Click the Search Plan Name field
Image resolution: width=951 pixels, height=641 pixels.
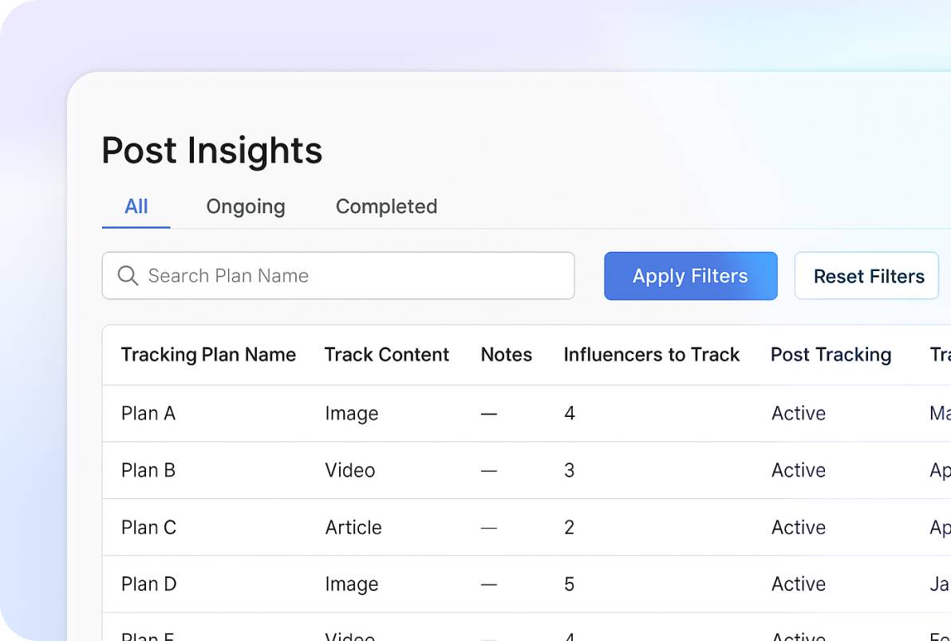tap(351, 276)
